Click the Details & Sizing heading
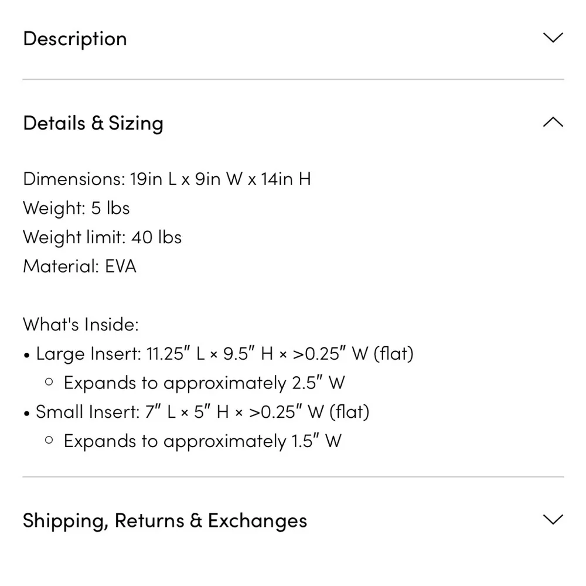 click(x=93, y=123)
